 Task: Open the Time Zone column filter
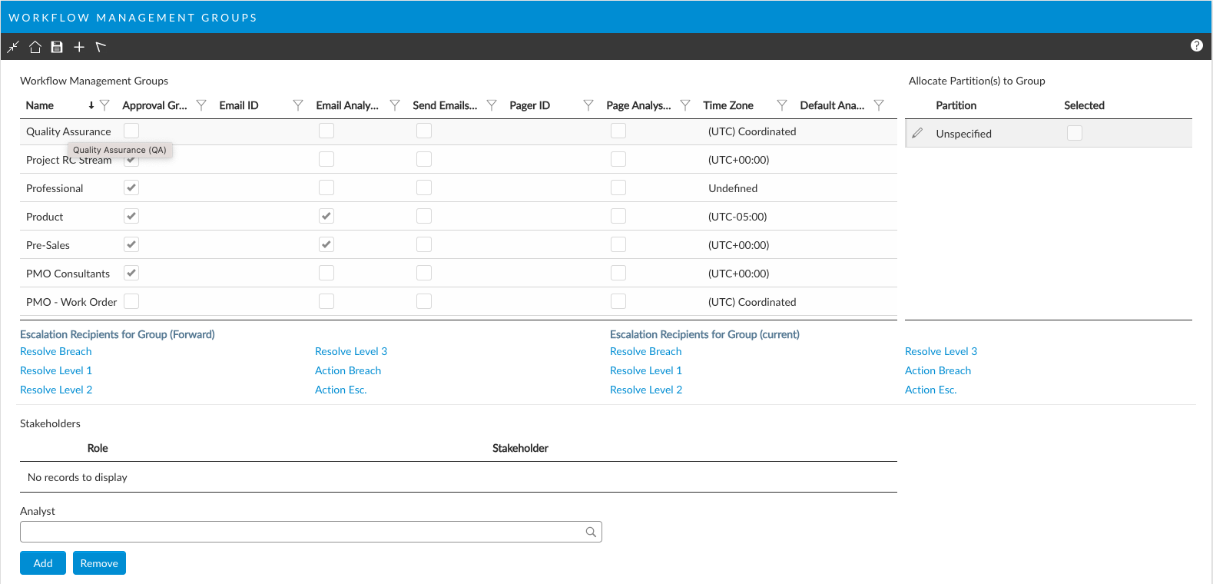[x=782, y=105]
